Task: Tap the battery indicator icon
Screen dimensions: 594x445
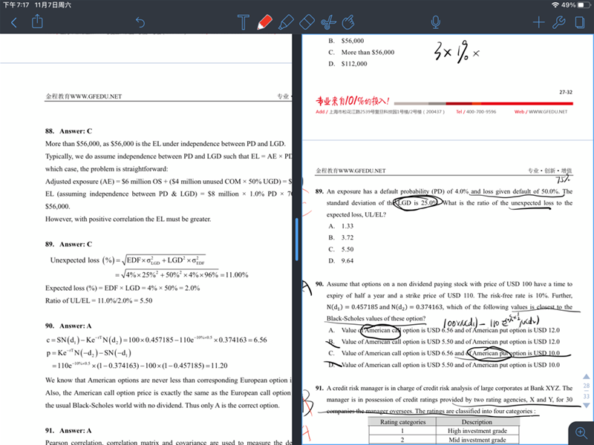Action: pos(584,5)
